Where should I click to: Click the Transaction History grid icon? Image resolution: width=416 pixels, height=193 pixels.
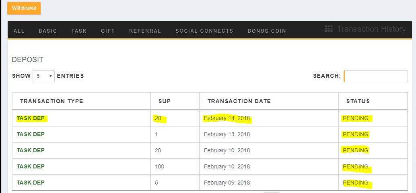(x=328, y=29)
